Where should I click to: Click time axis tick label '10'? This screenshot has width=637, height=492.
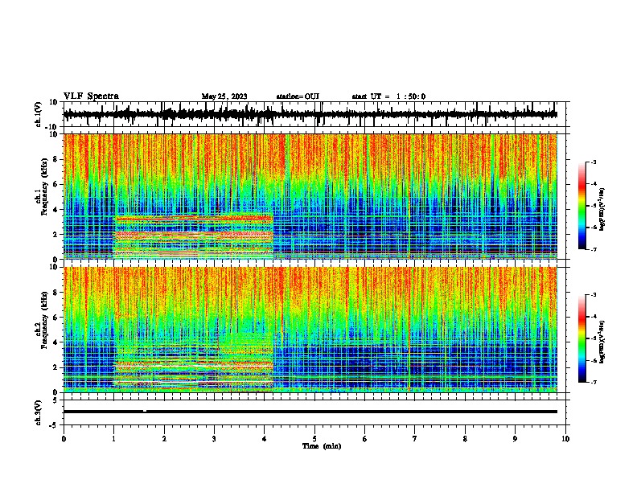point(565,438)
